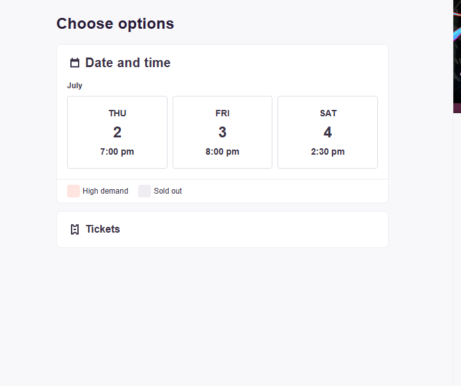461x386 pixels.
Task: Click the SAT day label
Action: click(x=328, y=113)
